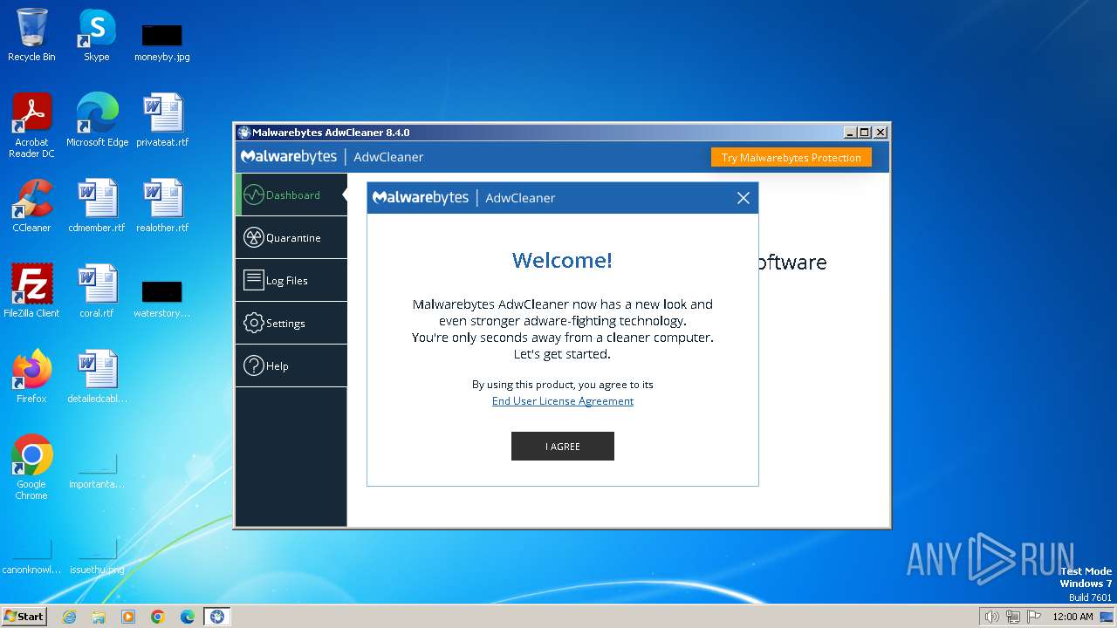The height and width of the screenshot is (628, 1117).
Task: Click the volume speaker tray icon
Action: [x=991, y=617]
